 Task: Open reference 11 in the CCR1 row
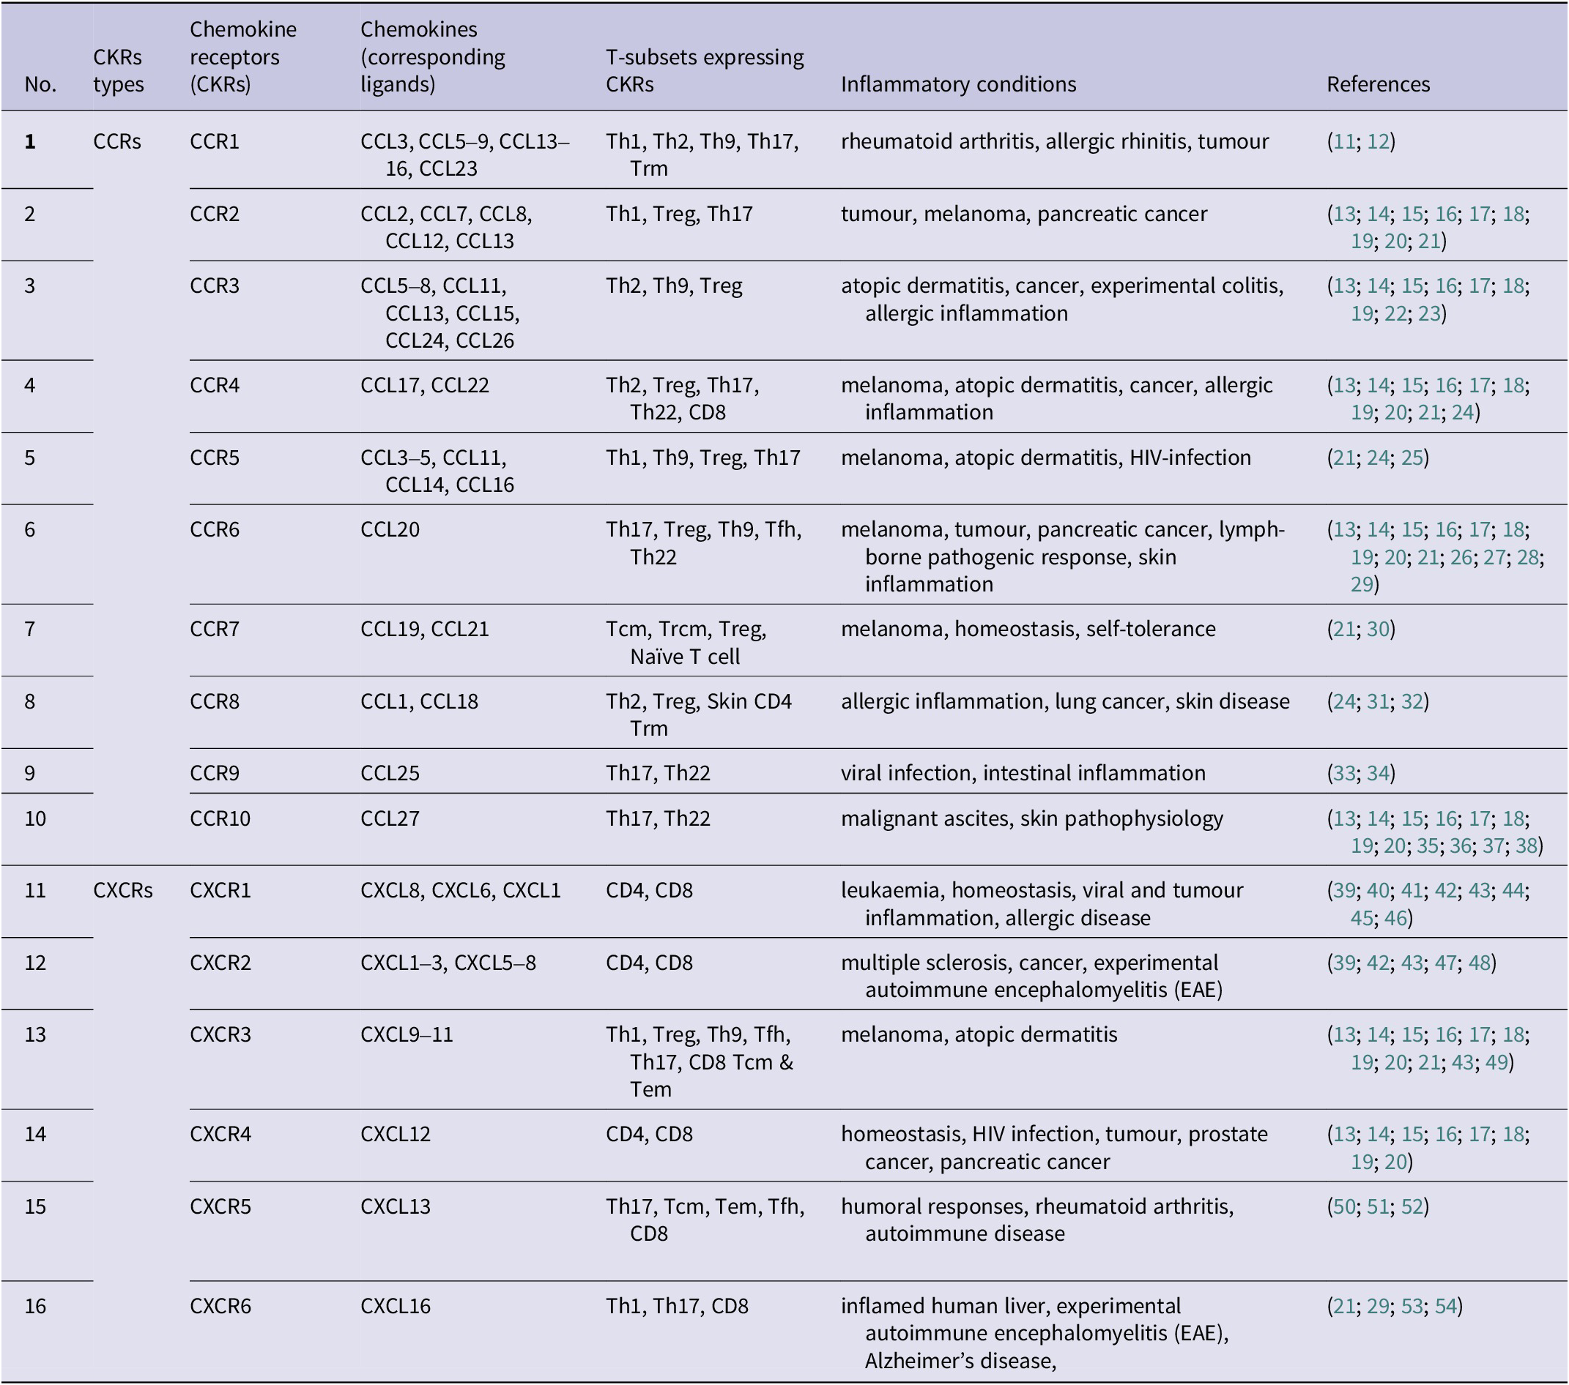[x=1344, y=141]
